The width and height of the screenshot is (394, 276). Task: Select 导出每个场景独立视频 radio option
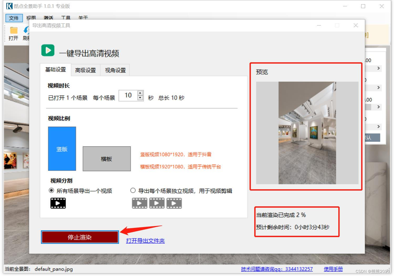(x=133, y=191)
